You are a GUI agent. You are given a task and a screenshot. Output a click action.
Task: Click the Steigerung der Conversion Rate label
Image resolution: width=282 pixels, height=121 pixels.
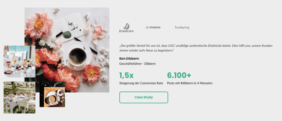click(141, 83)
